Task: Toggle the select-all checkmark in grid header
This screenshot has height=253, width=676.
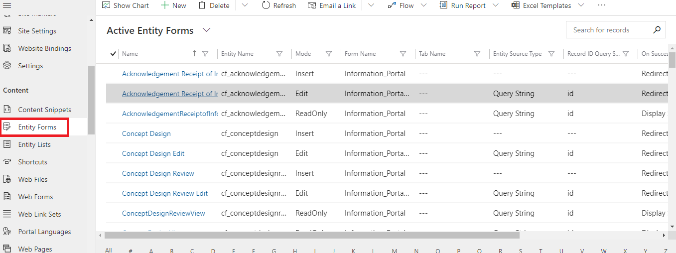Action: click(113, 54)
